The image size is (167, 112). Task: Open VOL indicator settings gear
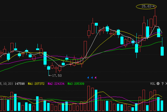[158, 83]
